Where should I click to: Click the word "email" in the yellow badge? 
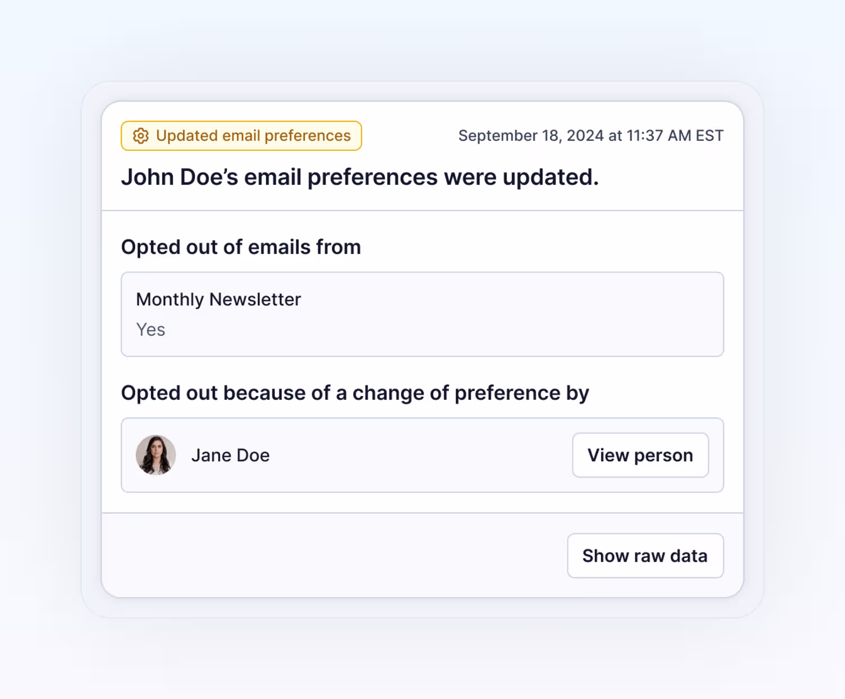coord(241,136)
